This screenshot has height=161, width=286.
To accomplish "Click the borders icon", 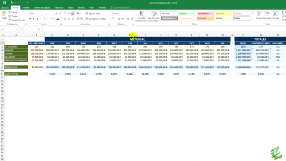I will pos(45,19).
